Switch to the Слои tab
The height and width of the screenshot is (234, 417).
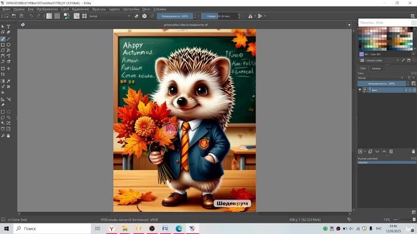point(363,68)
